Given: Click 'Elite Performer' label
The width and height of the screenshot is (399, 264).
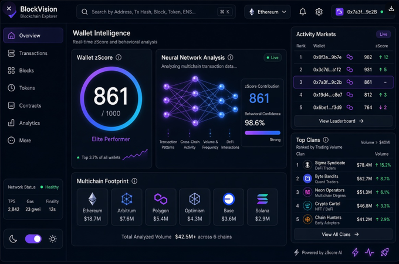Looking at the screenshot, I should (x=111, y=139).
